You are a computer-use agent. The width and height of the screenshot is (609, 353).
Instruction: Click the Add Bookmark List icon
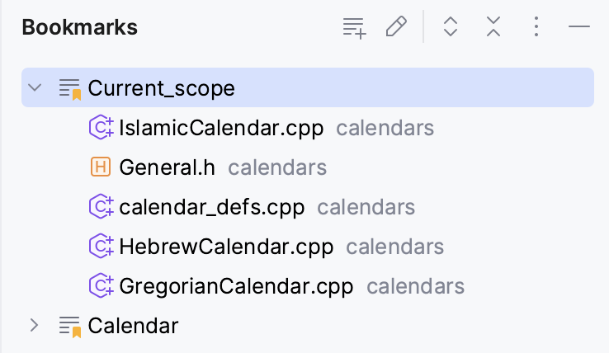[x=354, y=27]
